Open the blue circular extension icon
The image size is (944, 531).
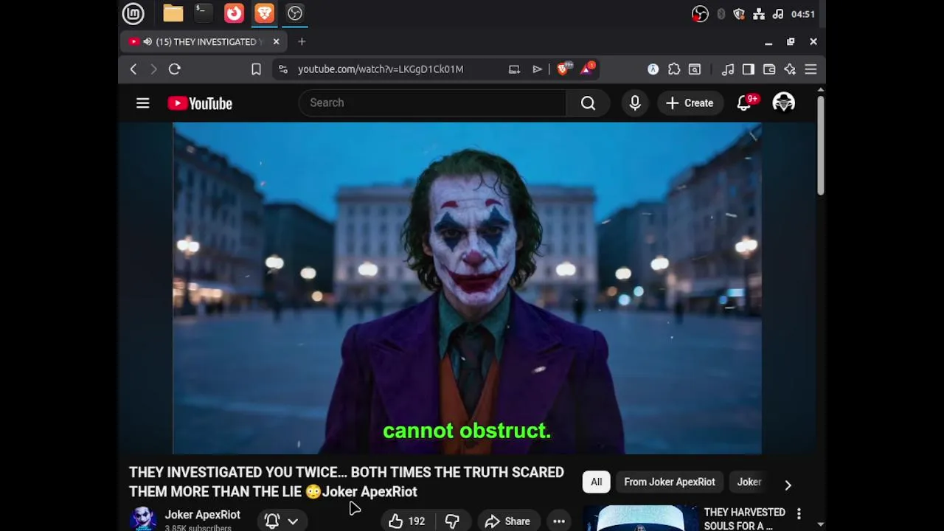(653, 69)
